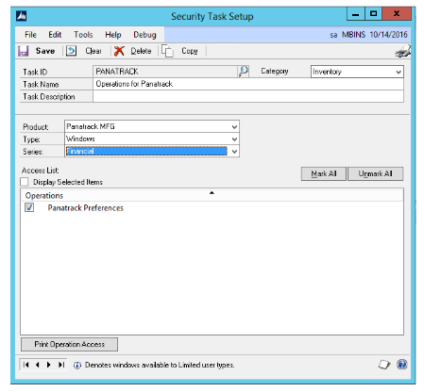The height and width of the screenshot is (392, 424).
Task: Click the Dynamics GP app icon in title bar
Action: [22, 16]
